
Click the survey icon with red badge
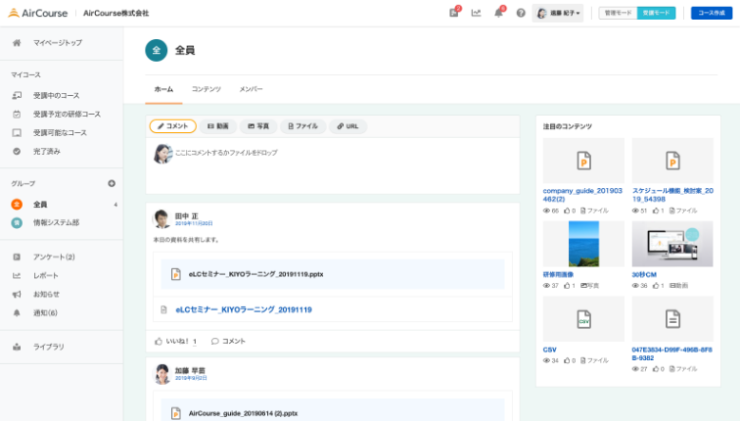(x=453, y=13)
